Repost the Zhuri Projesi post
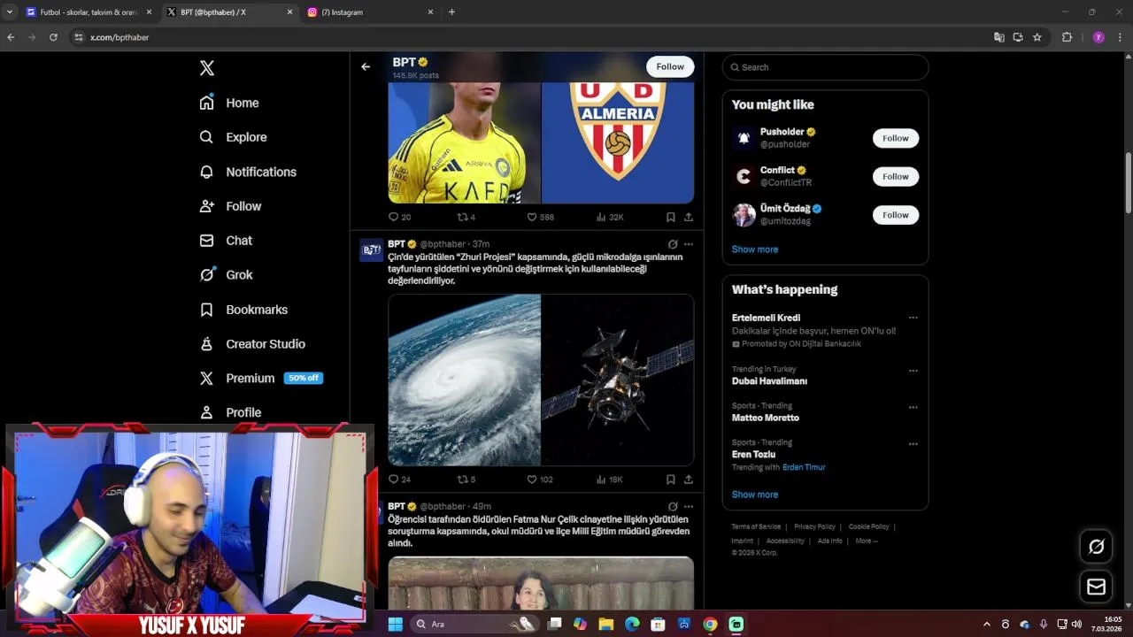 point(466,480)
